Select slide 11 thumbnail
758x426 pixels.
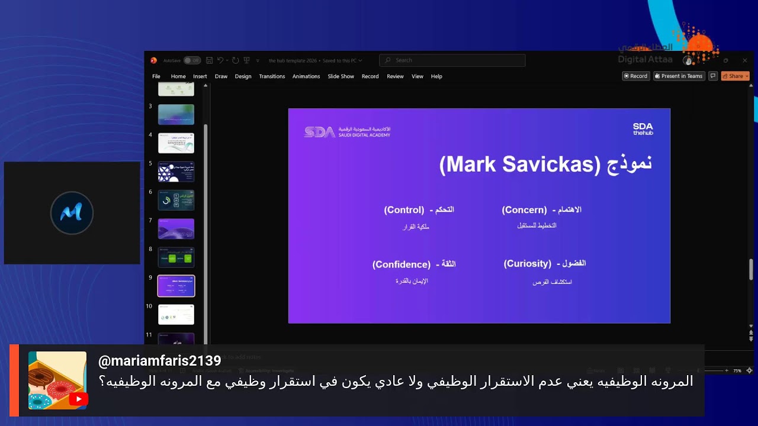point(176,338)
